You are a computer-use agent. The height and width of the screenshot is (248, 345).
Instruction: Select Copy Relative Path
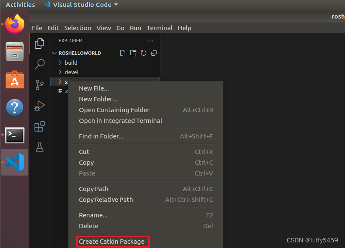pos(146,200)
